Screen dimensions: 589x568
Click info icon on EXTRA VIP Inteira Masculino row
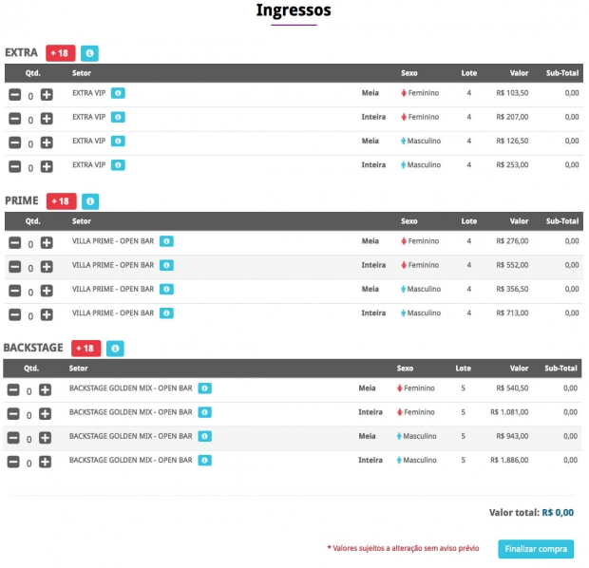tap(118, 164)
